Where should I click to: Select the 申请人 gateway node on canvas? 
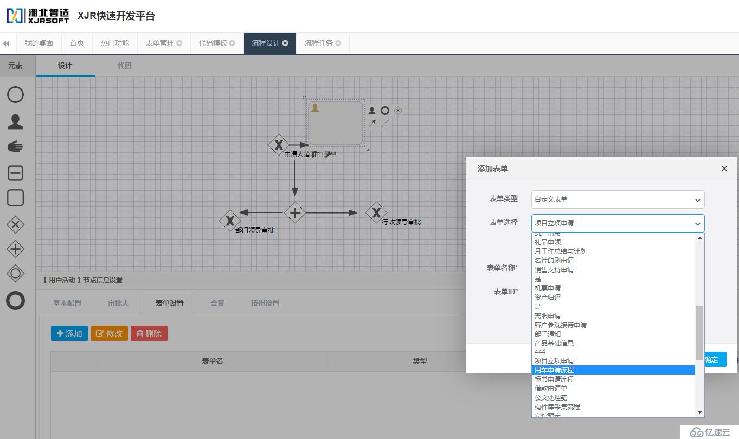[279, 145]
